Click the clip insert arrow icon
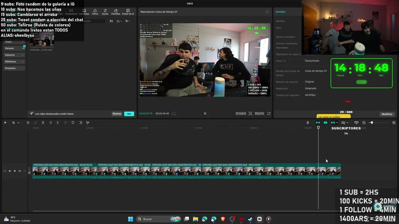The height and width of the screenshot is (224, 399). (80, 123)
